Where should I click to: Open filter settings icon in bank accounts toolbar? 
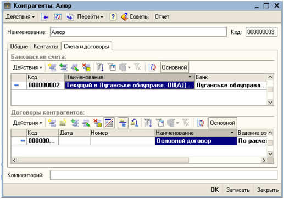pos(112,67)
